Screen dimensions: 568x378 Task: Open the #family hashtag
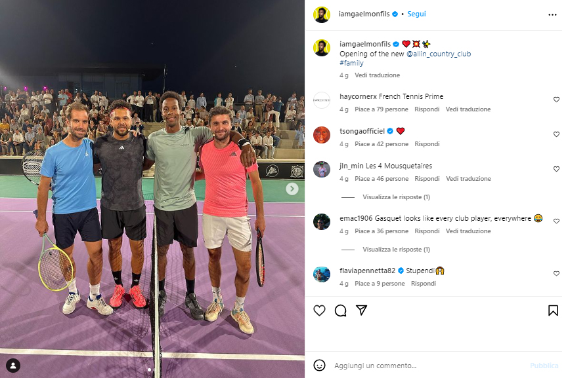[x=351, y=63]
